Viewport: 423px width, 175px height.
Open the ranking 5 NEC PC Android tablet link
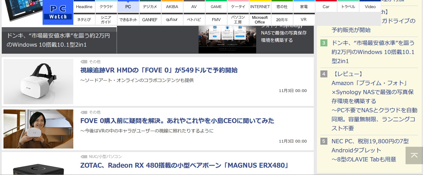point(370,150)
